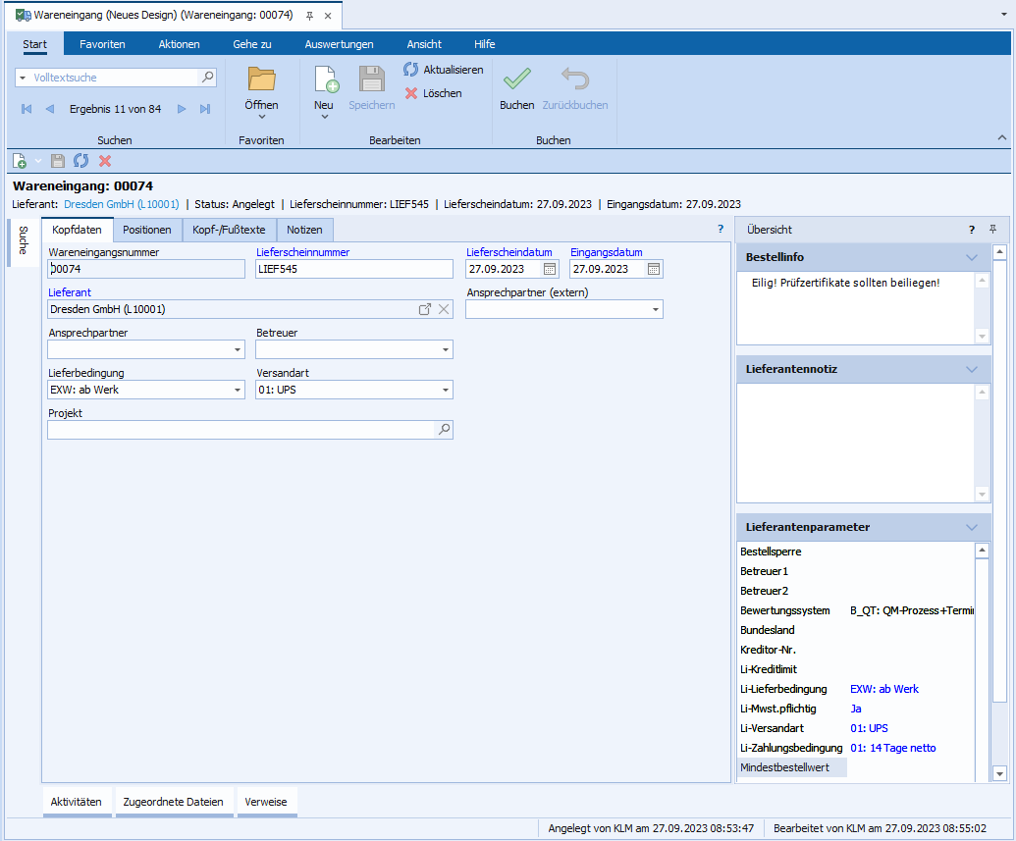Image resolution: width=1016 pixels, height=841 pixels.
Task: Open the Ansprechpartner (extern) dropdown
Action: (655, 309)
